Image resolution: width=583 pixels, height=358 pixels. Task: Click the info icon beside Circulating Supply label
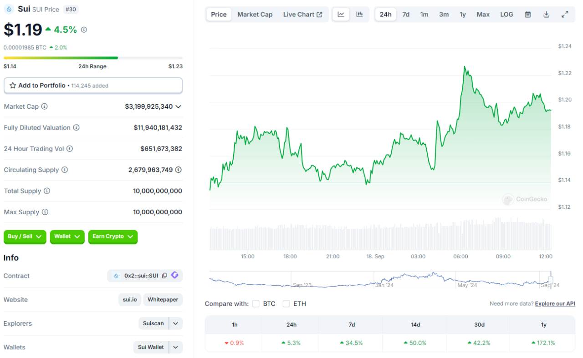65,170
